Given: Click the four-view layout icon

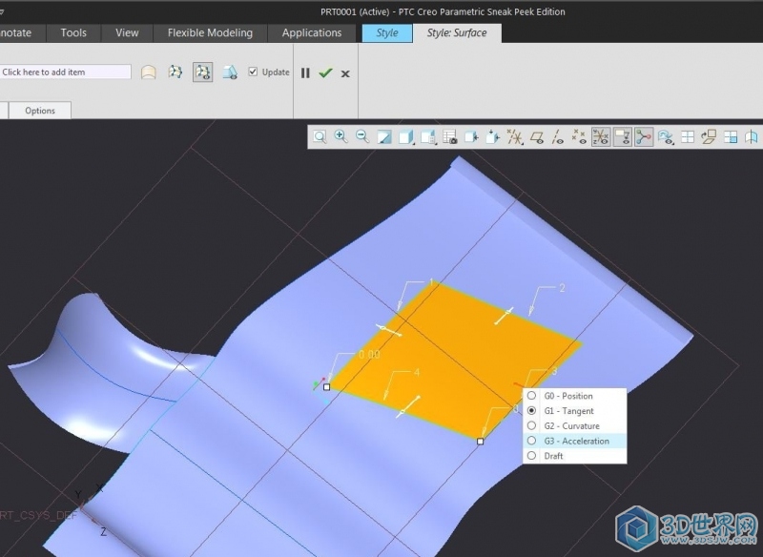Looking at the screenshot, I should (x=688, y=137).
